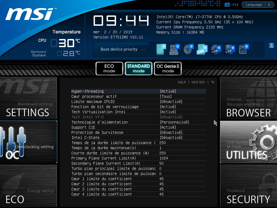
Task: Select the UEFI shell boot device icon
Action: (244, 49)
